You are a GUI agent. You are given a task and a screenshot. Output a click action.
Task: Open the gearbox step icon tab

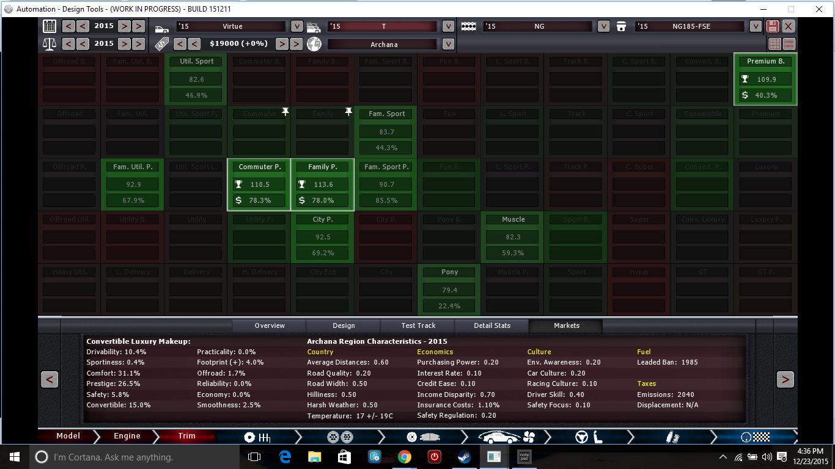[257, 437]
